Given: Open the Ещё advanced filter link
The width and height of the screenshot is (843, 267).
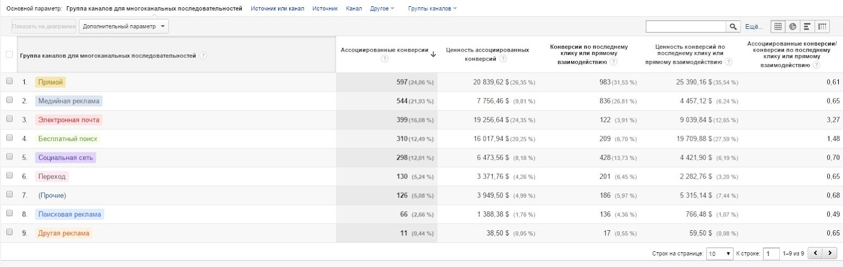Looking at the screenshot, I should click(753, 26).
